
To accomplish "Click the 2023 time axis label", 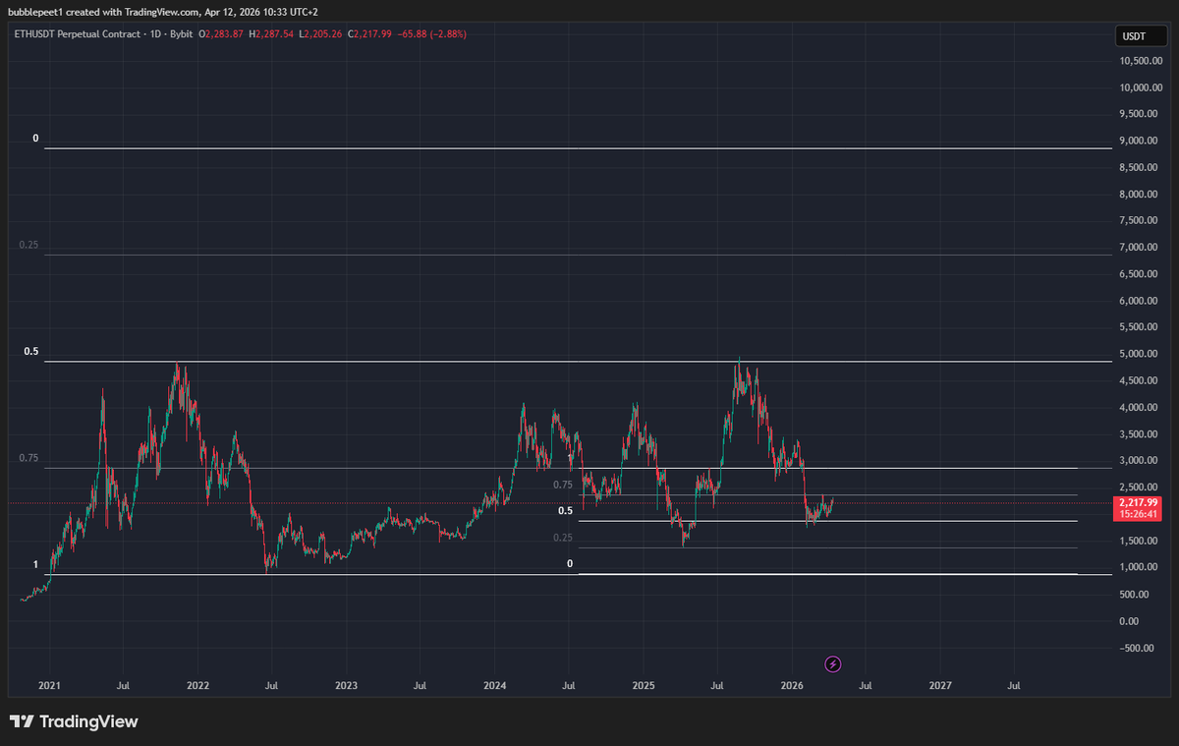I will click(346, 685).
